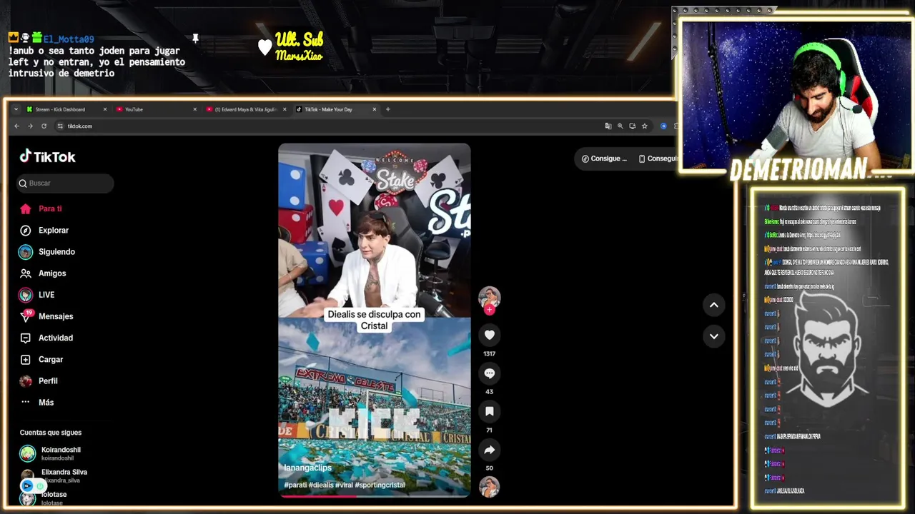This screenshot has height=514, width=915.
Task: Open the Explorar compass icon
Action: point(26,230)
